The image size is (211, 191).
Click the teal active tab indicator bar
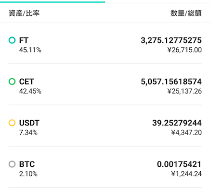pyautogui.click(x=53, y=2)
